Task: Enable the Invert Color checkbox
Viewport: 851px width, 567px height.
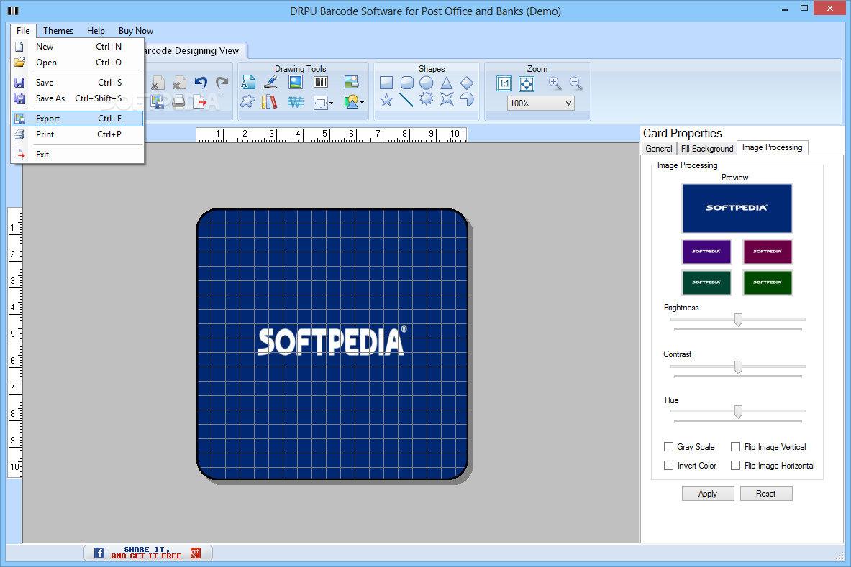Action: 669,465
